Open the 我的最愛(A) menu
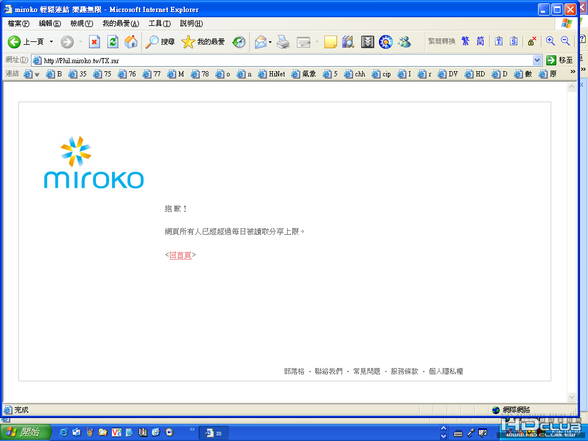This screenshot has height=441, width=588. (x=121, y=24)
